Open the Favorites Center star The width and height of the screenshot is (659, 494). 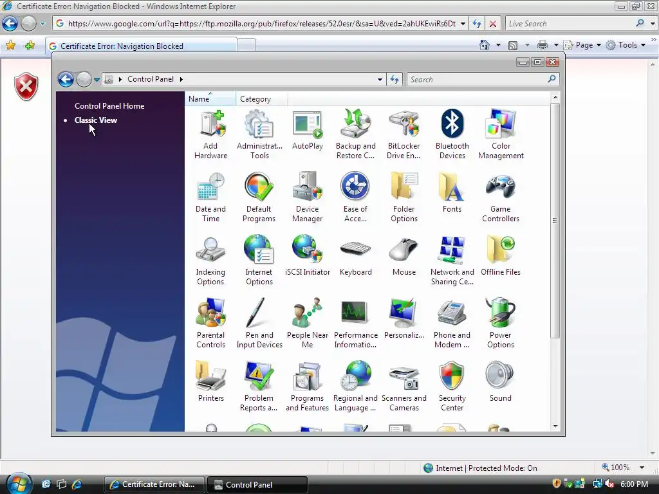click(x=11, y=45)
